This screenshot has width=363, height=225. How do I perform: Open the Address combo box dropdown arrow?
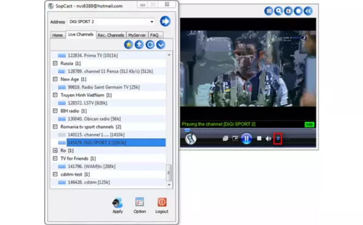click(x=152, y=22)
